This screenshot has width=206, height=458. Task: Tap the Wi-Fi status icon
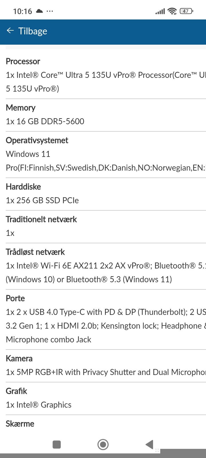pos(172,11)
